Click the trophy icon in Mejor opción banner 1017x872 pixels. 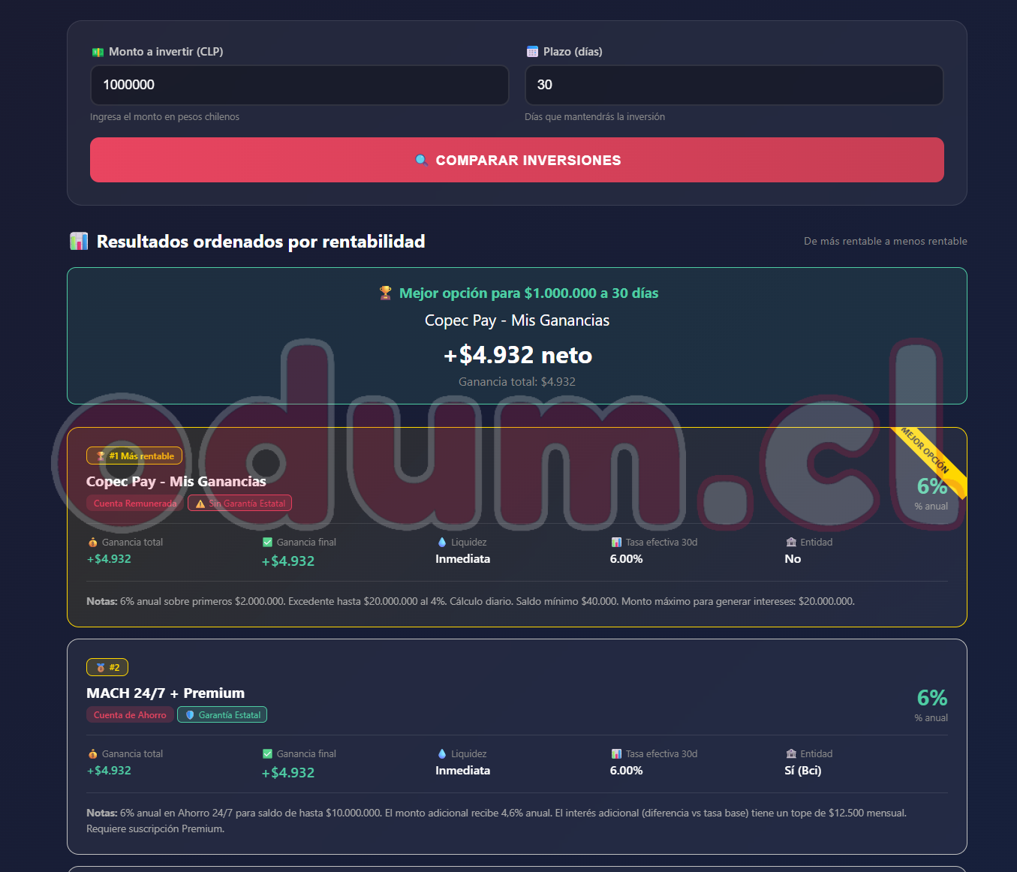coord(386,293)
